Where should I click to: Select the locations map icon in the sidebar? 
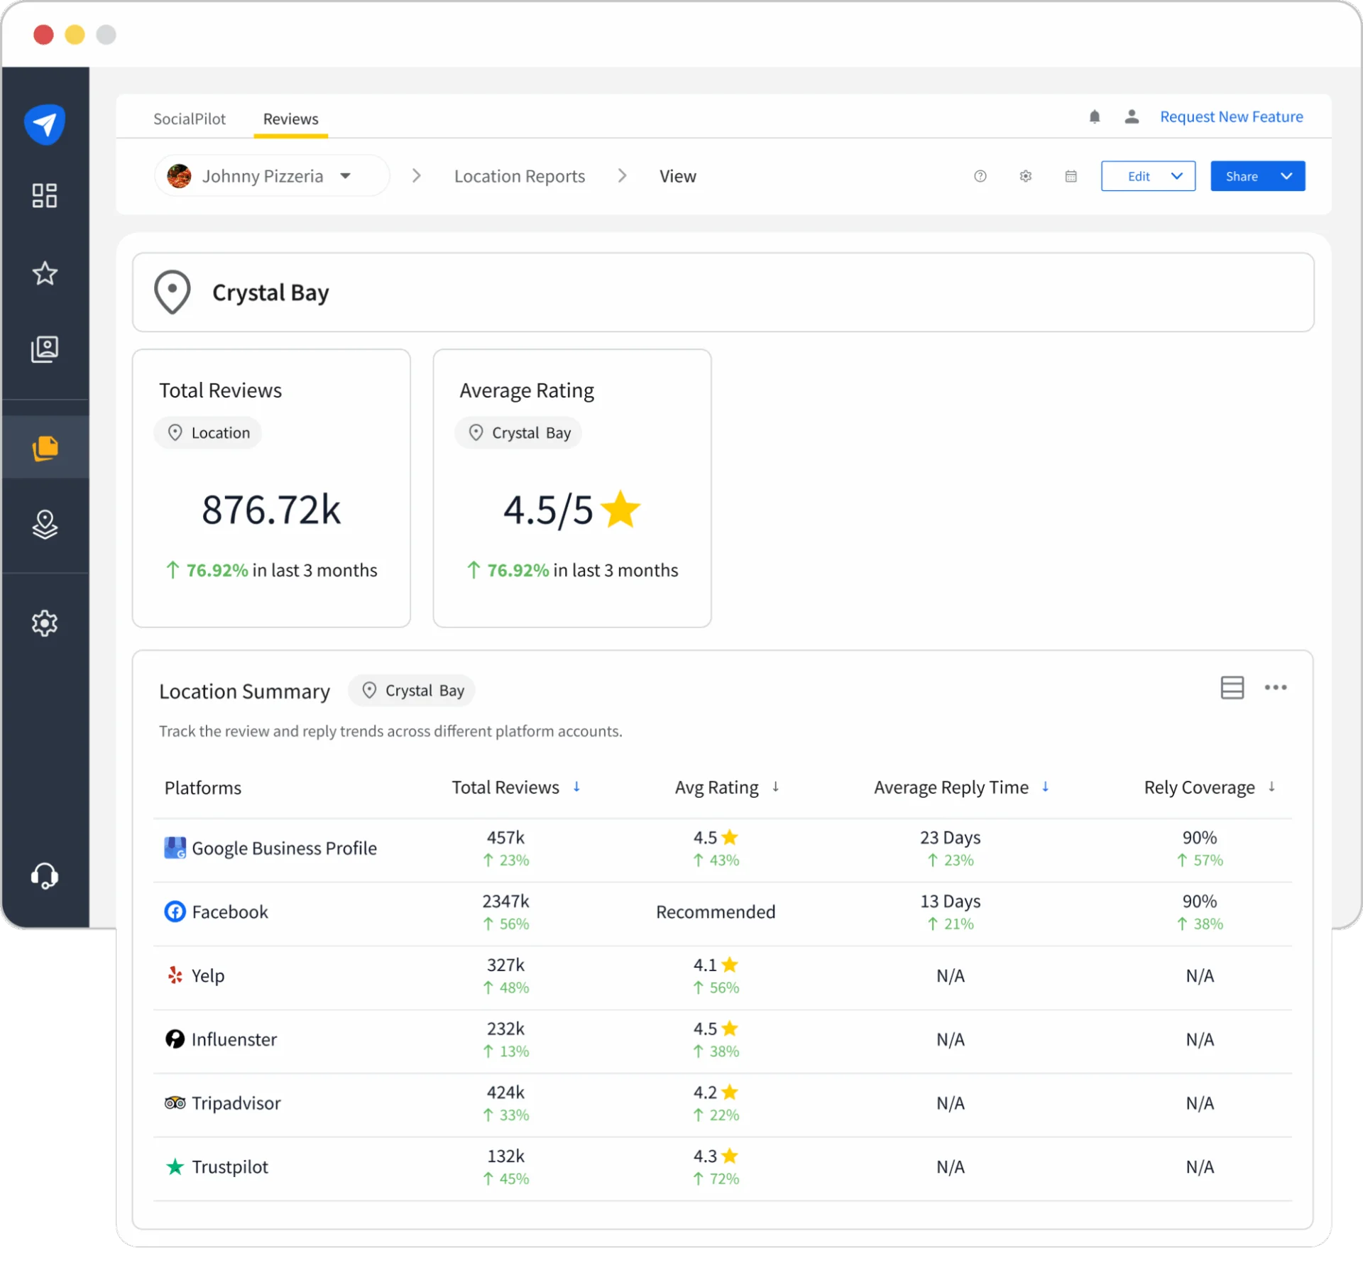45,525
